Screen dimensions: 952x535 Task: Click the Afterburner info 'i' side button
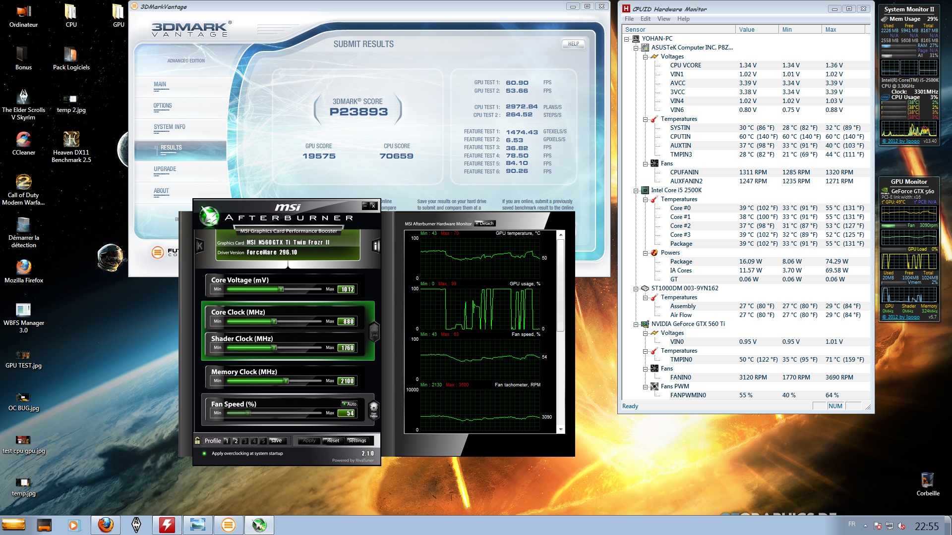click(376, 246)
